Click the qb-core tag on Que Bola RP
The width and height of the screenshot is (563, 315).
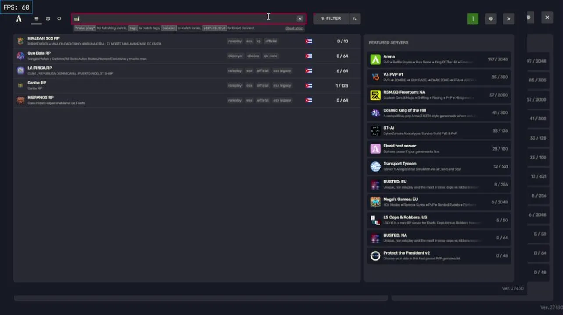(x=271, y=56)
